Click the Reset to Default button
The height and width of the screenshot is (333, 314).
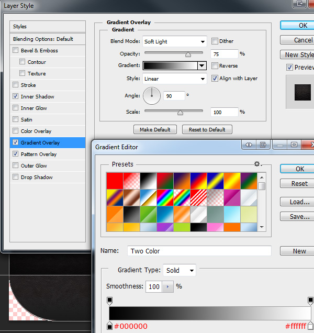click(207, 129)
